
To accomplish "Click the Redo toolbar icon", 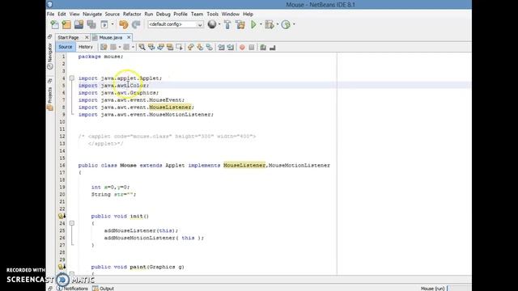I will 136,24.
